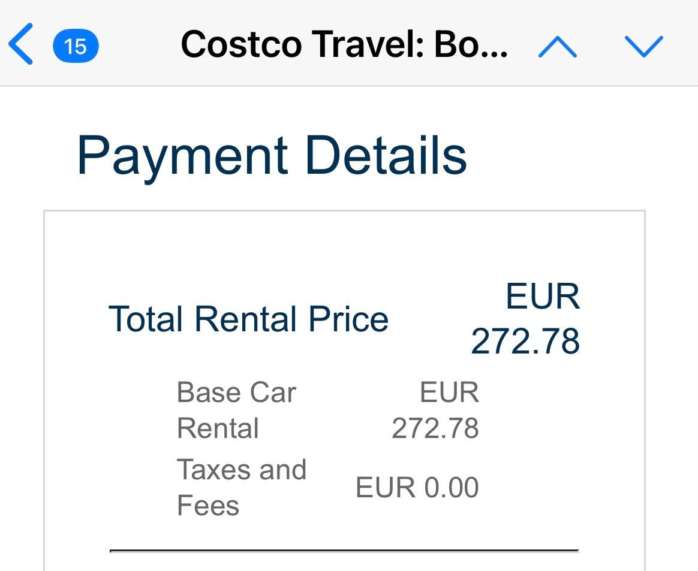Image resolution: width=698 pixels, height=571 pixels.
Task: Tap the dark blue "EUR" currency code
Action: click(x=543, y=297)
